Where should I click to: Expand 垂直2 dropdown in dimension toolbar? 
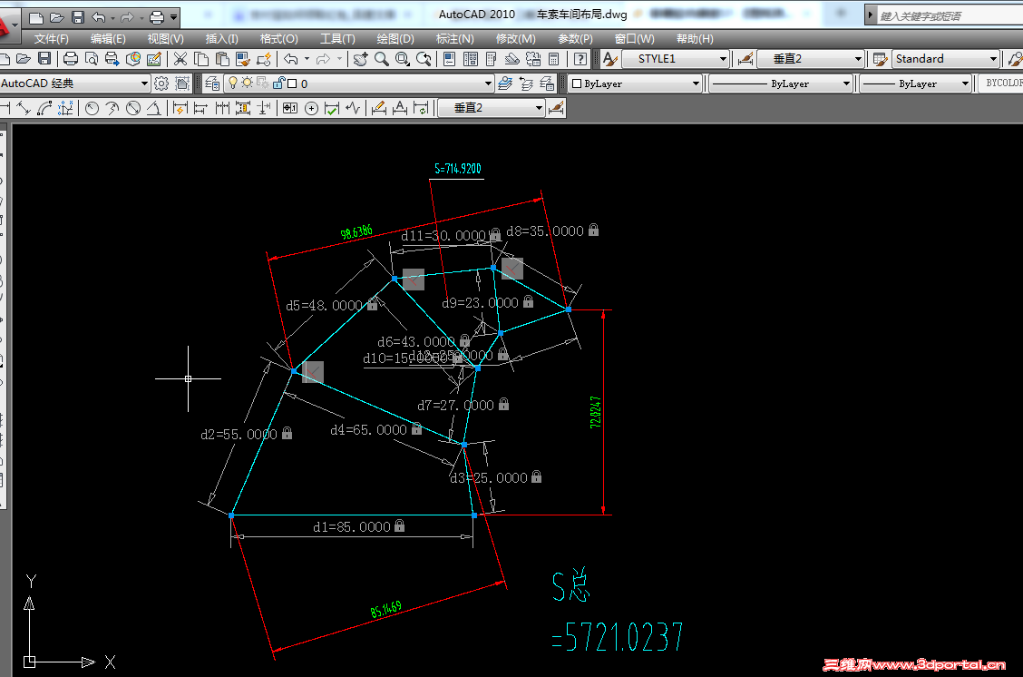click(x=539, y=108)
